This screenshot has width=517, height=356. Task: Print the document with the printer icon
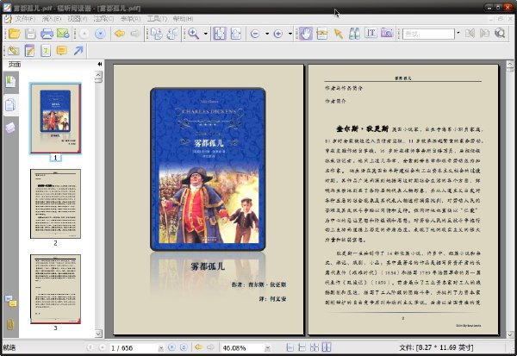47,34
